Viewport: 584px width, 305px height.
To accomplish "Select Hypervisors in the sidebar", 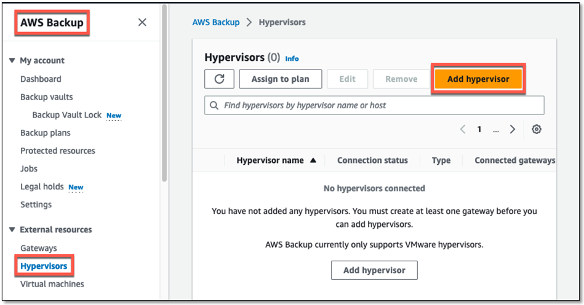I will pyautogui.click(x=44, y=266).
